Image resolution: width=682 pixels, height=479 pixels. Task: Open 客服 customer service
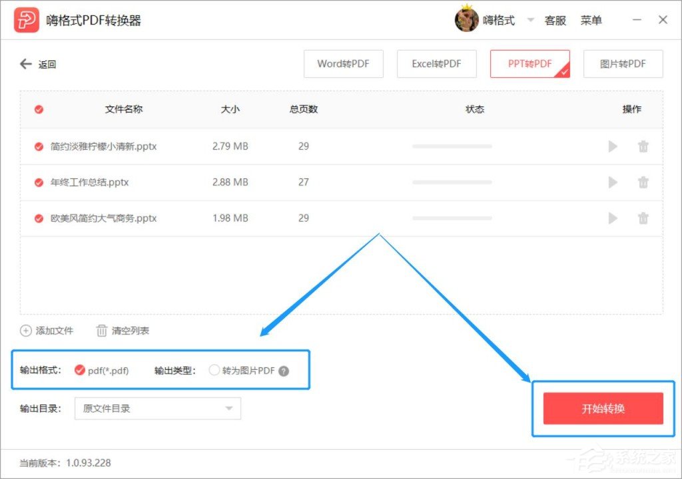click(555, 20)
